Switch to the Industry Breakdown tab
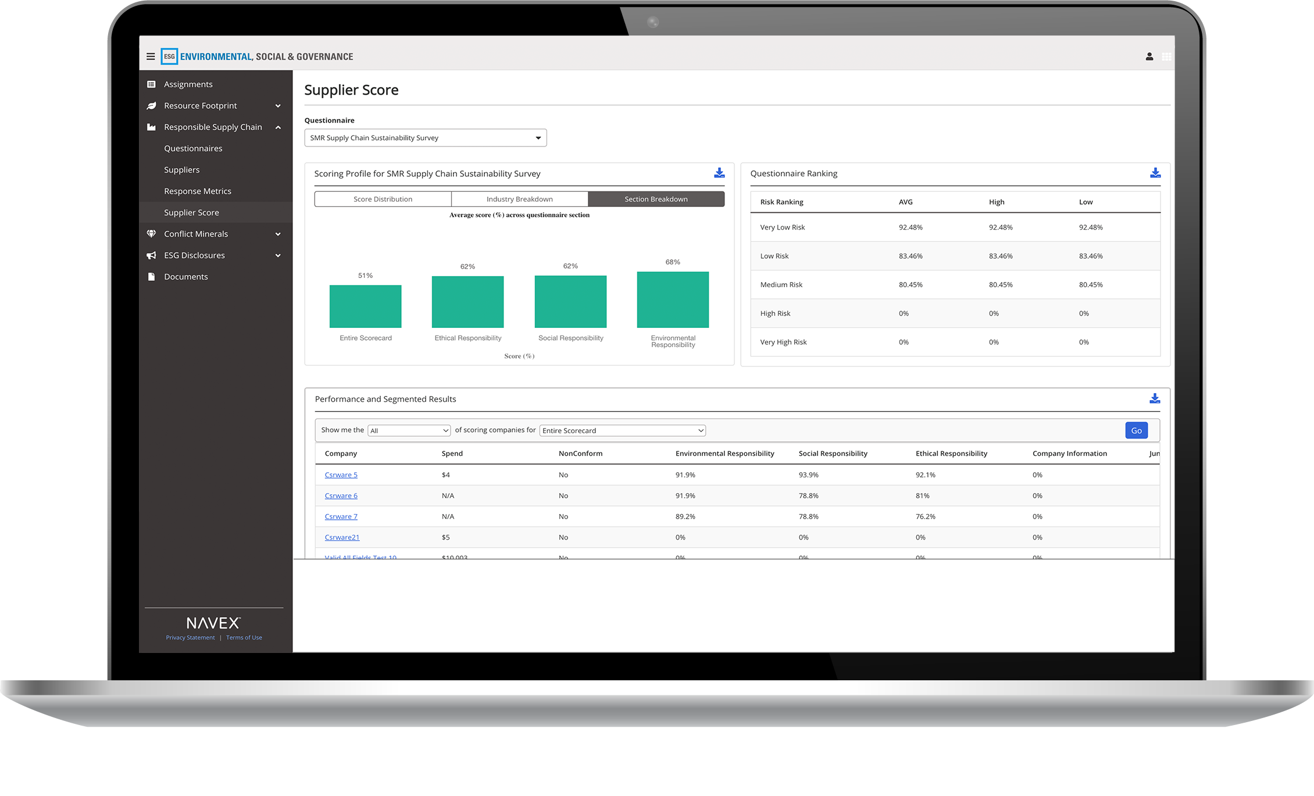The image size is (1314, 796). (x=519, y=199)
